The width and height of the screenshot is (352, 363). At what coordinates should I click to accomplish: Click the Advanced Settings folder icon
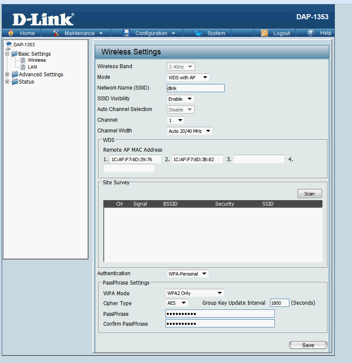tap(15, 74)
